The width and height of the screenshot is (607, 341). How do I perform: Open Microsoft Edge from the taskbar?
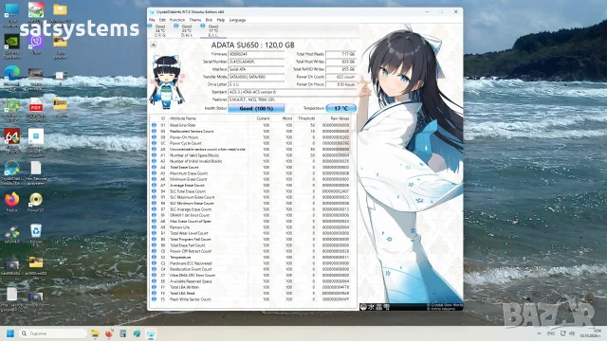[137, 333]
